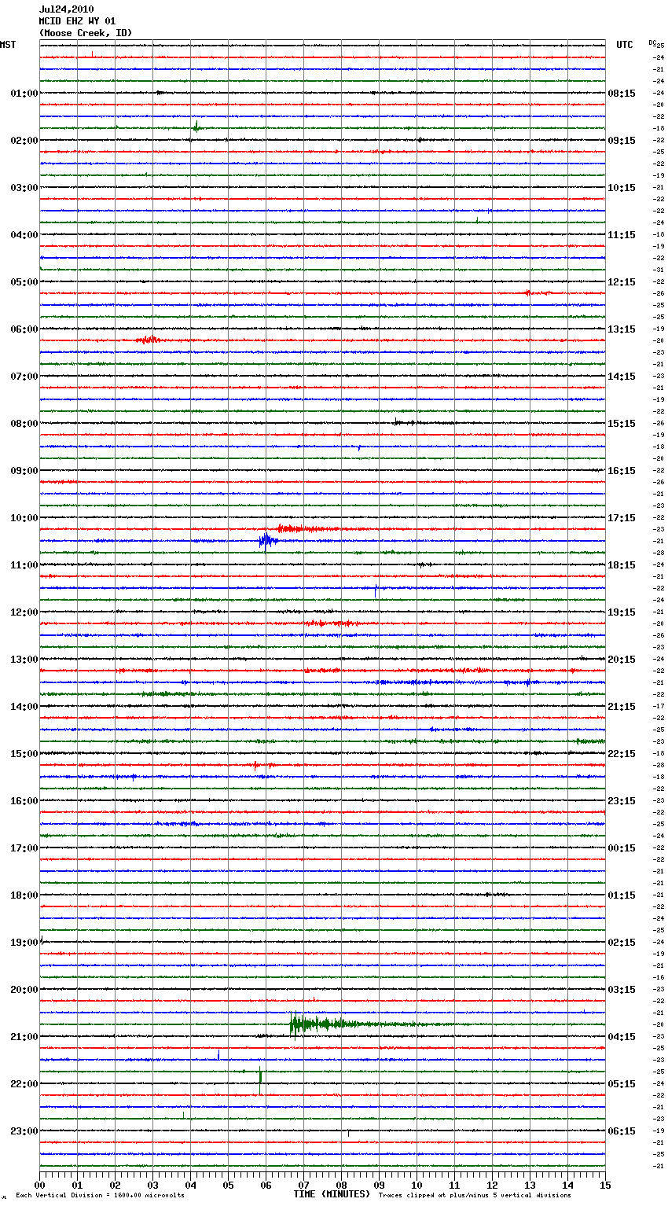Click the 15 minute tick label

(605, 1184)
